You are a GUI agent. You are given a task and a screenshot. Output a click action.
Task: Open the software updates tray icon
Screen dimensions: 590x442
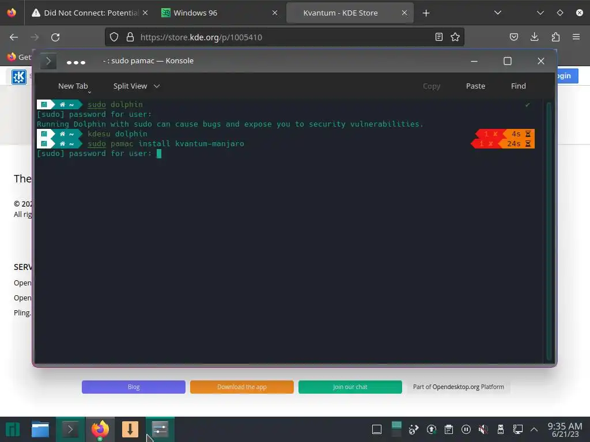coord(431,429)
